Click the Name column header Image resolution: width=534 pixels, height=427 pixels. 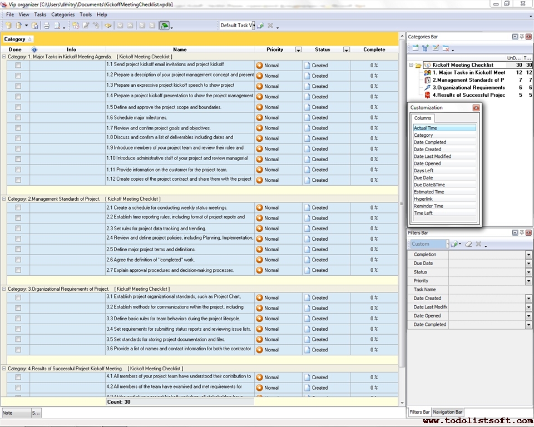(x=180, y=49)
